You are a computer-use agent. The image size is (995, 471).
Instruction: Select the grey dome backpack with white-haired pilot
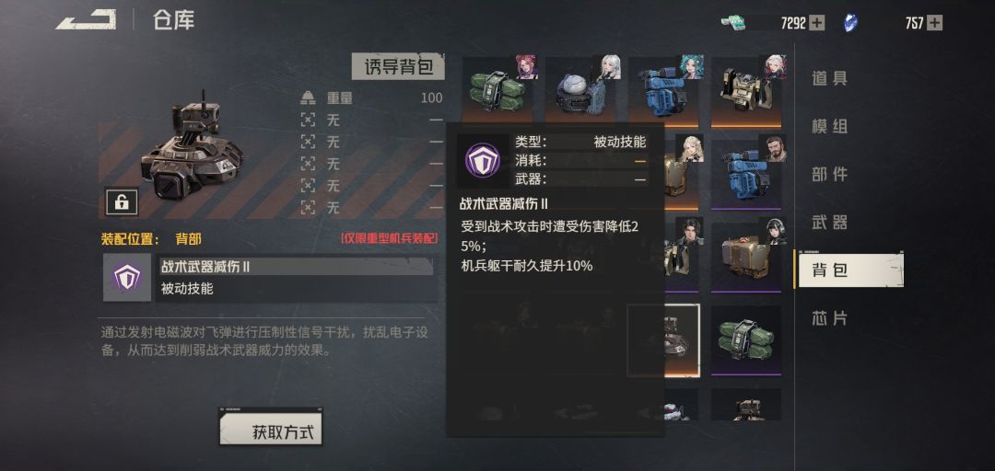[x=580, y=89]
